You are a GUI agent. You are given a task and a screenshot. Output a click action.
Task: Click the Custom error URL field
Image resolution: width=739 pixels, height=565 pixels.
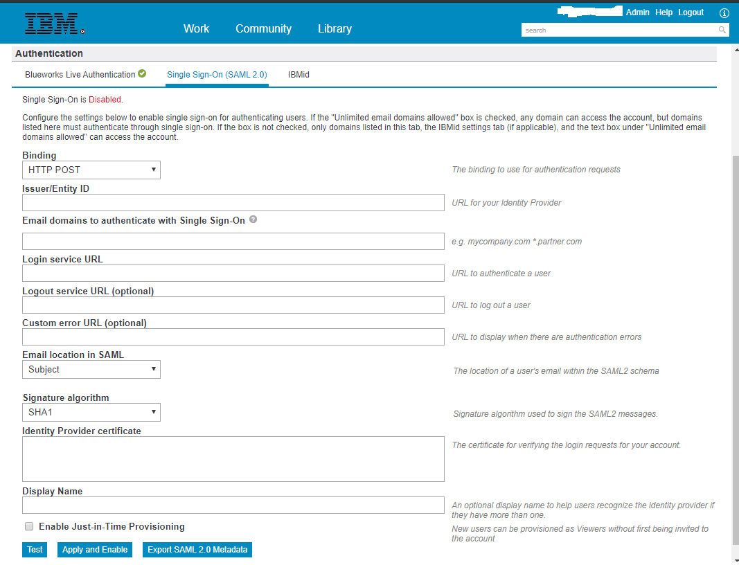click(x=233, y=337)
